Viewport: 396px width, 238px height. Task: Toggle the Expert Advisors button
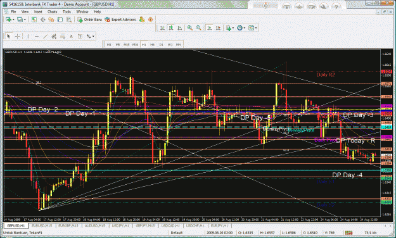(120, 20)
